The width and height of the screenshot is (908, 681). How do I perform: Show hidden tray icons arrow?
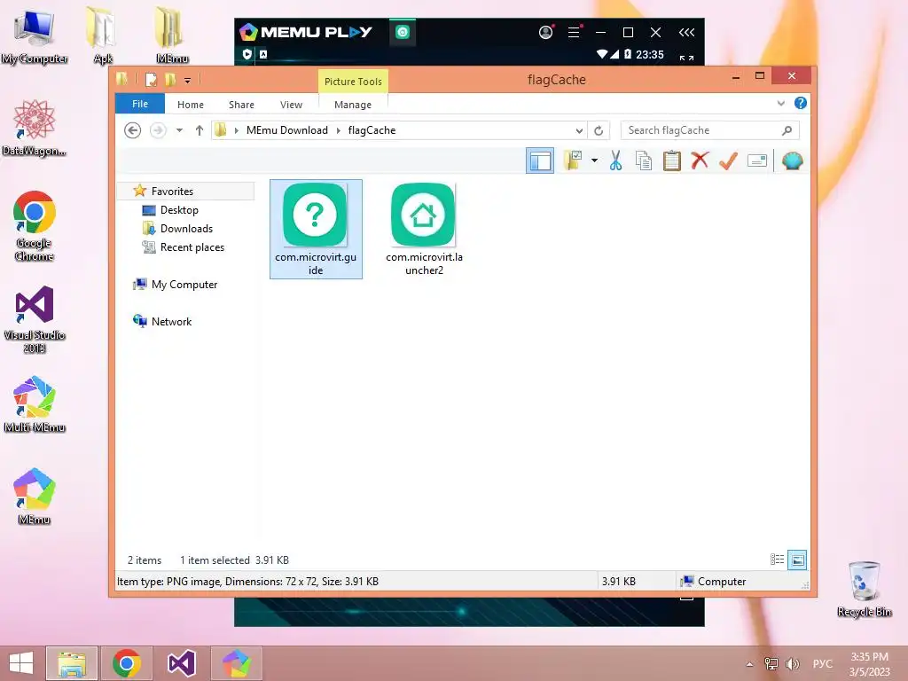click(x=750, y=664)
